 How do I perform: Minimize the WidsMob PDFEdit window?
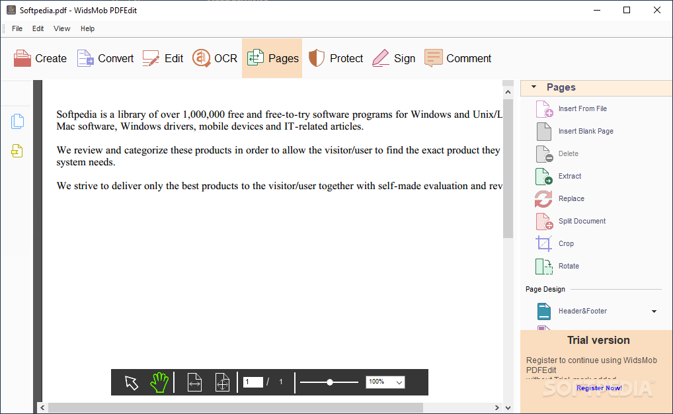click(x=596, y=10)
